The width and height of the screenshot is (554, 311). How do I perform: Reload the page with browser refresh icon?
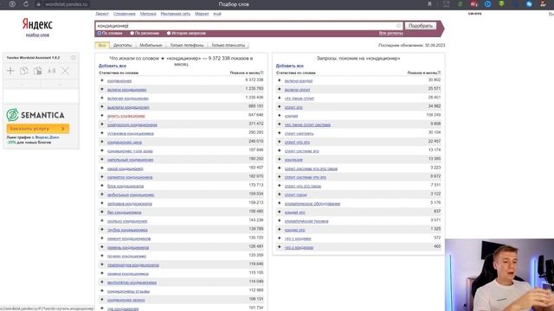[26, 4]
